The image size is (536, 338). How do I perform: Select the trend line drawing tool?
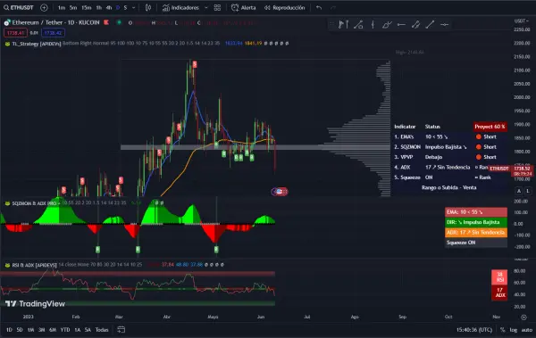click(430, 24)
